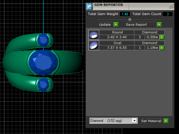
Task: Collapse panel using the round arrow handle
Action: pos(130,19)
